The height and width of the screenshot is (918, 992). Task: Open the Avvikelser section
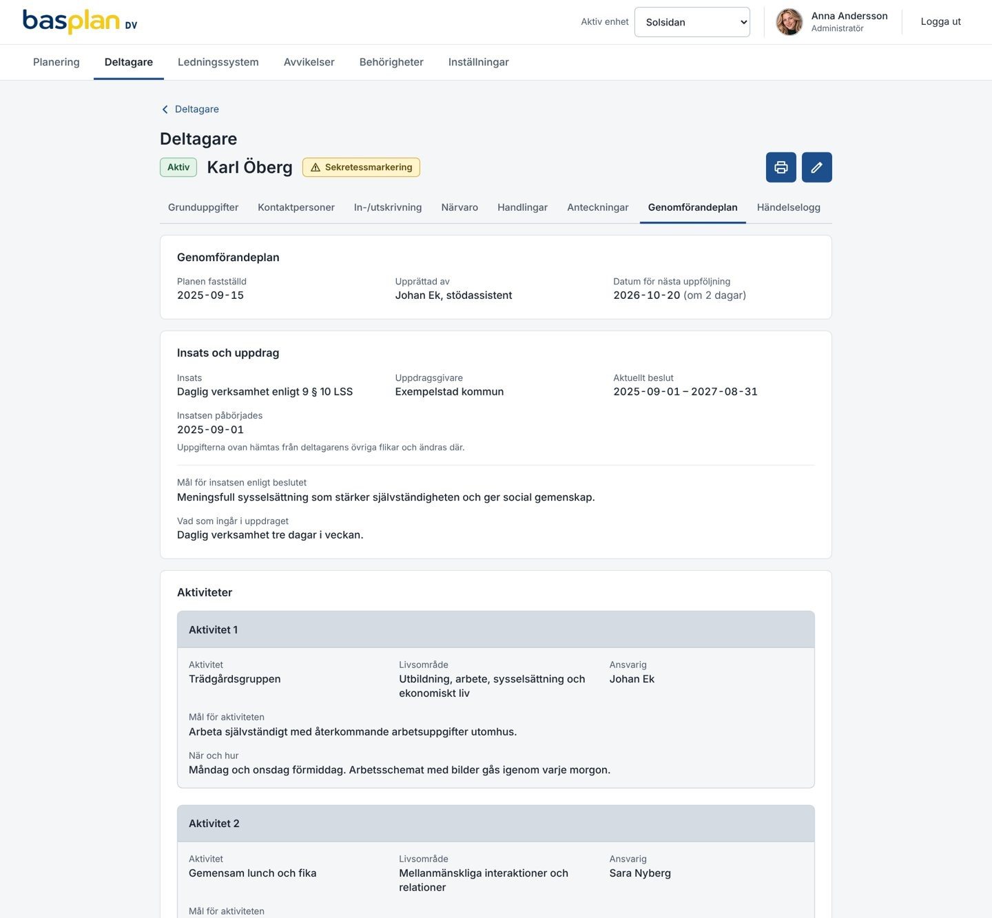click(x=309, y=62)
